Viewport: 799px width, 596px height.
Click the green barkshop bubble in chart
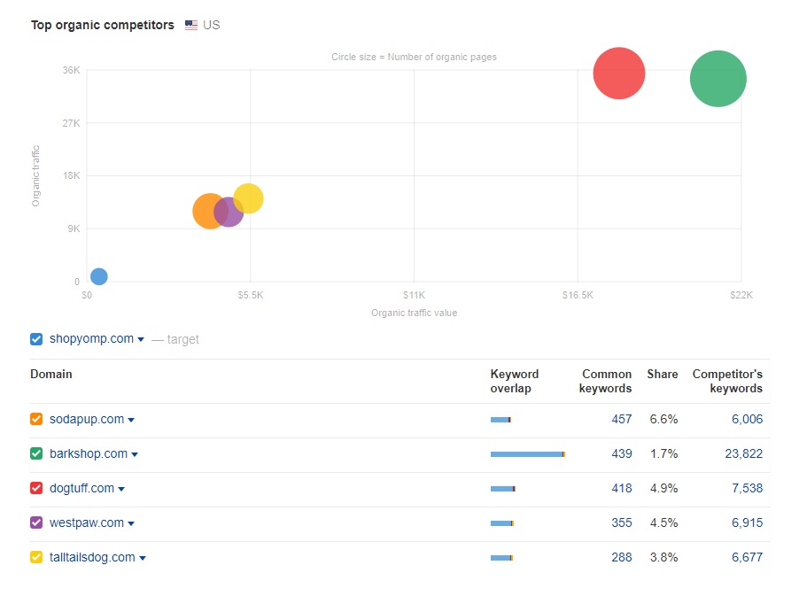pyautogui.click(x=718, y=79)
